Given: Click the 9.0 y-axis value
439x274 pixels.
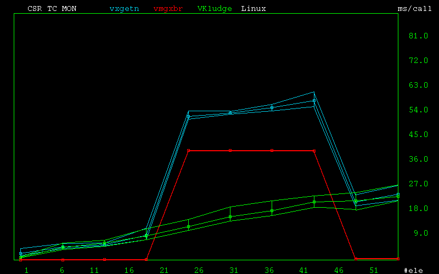Looking at the screenshot, I should click(x=421, y=233).
